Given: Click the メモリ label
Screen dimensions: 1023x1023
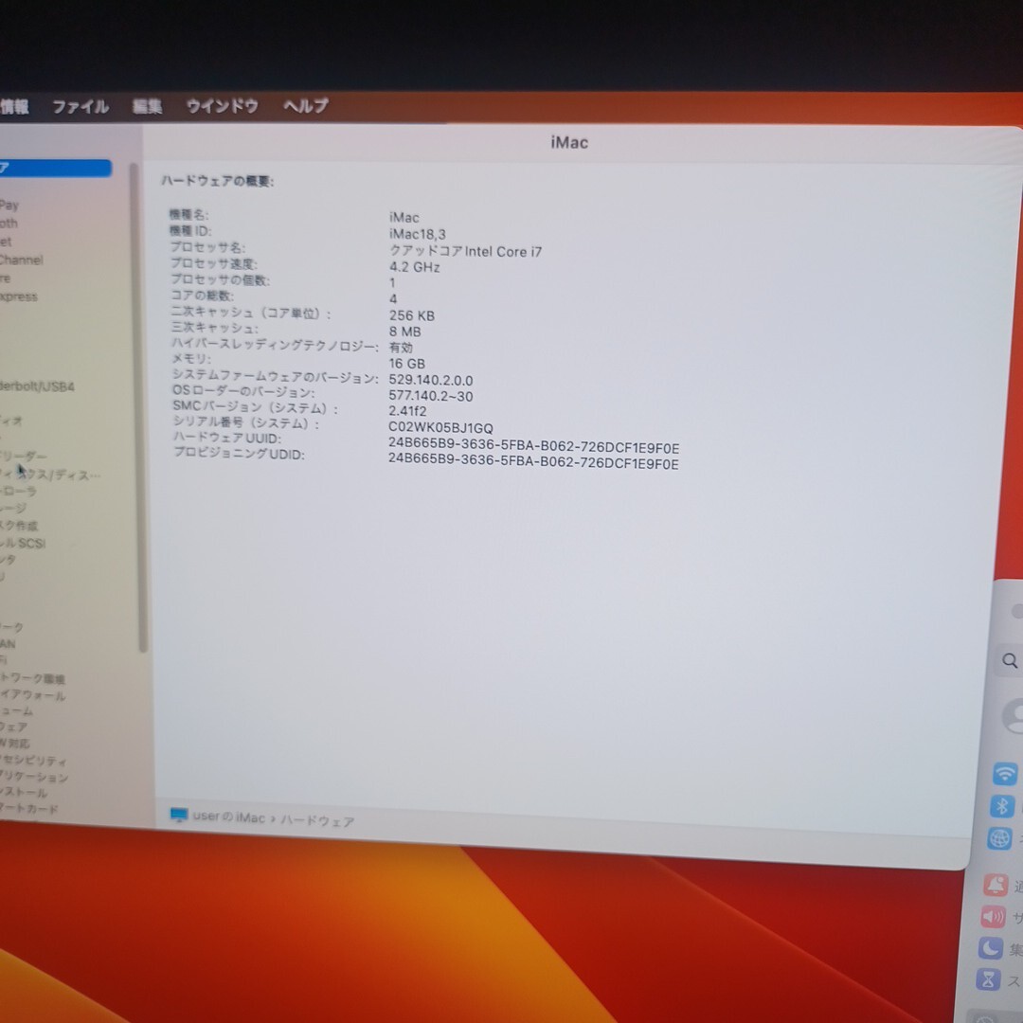Looking at the screenshot, I should coord(191,359).
